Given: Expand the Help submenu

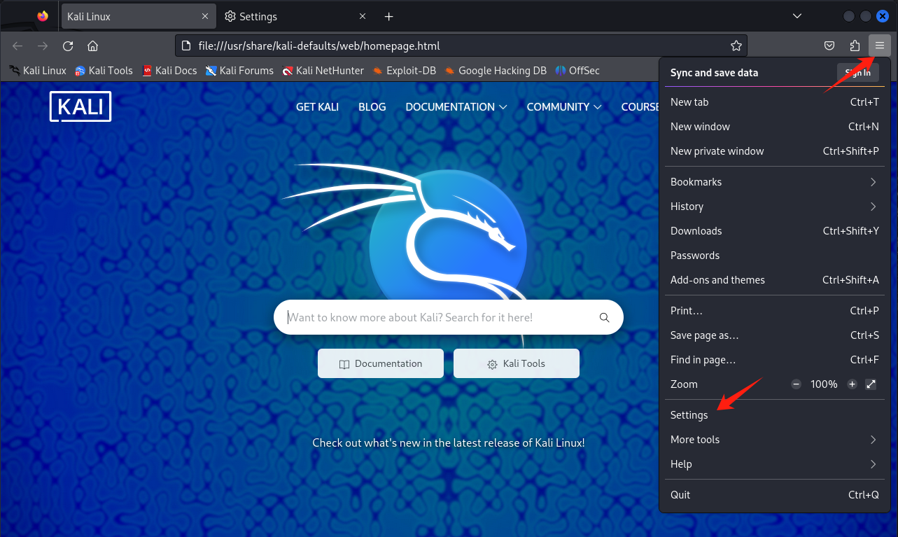Looking at the screenshot, I should point(775,464).
